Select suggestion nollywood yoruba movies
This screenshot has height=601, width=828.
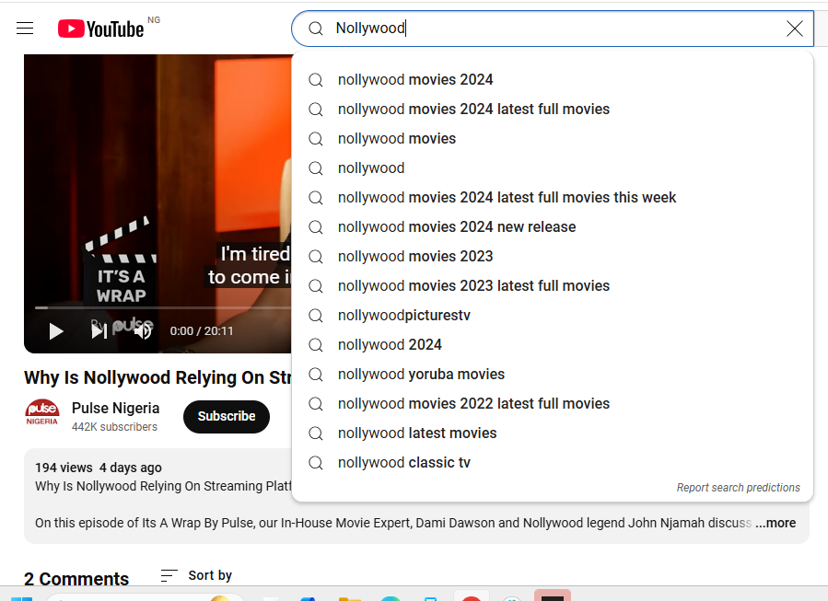421,374
